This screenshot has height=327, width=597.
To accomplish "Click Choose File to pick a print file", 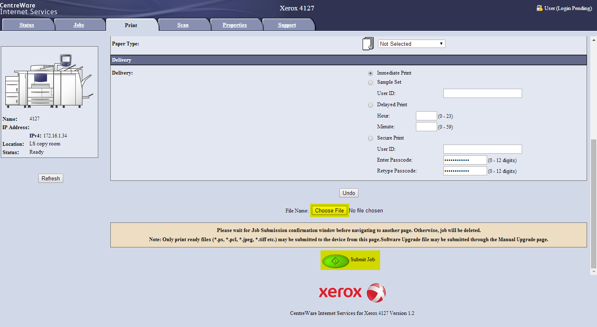I will pyautogui.click(x=329, y=210).
